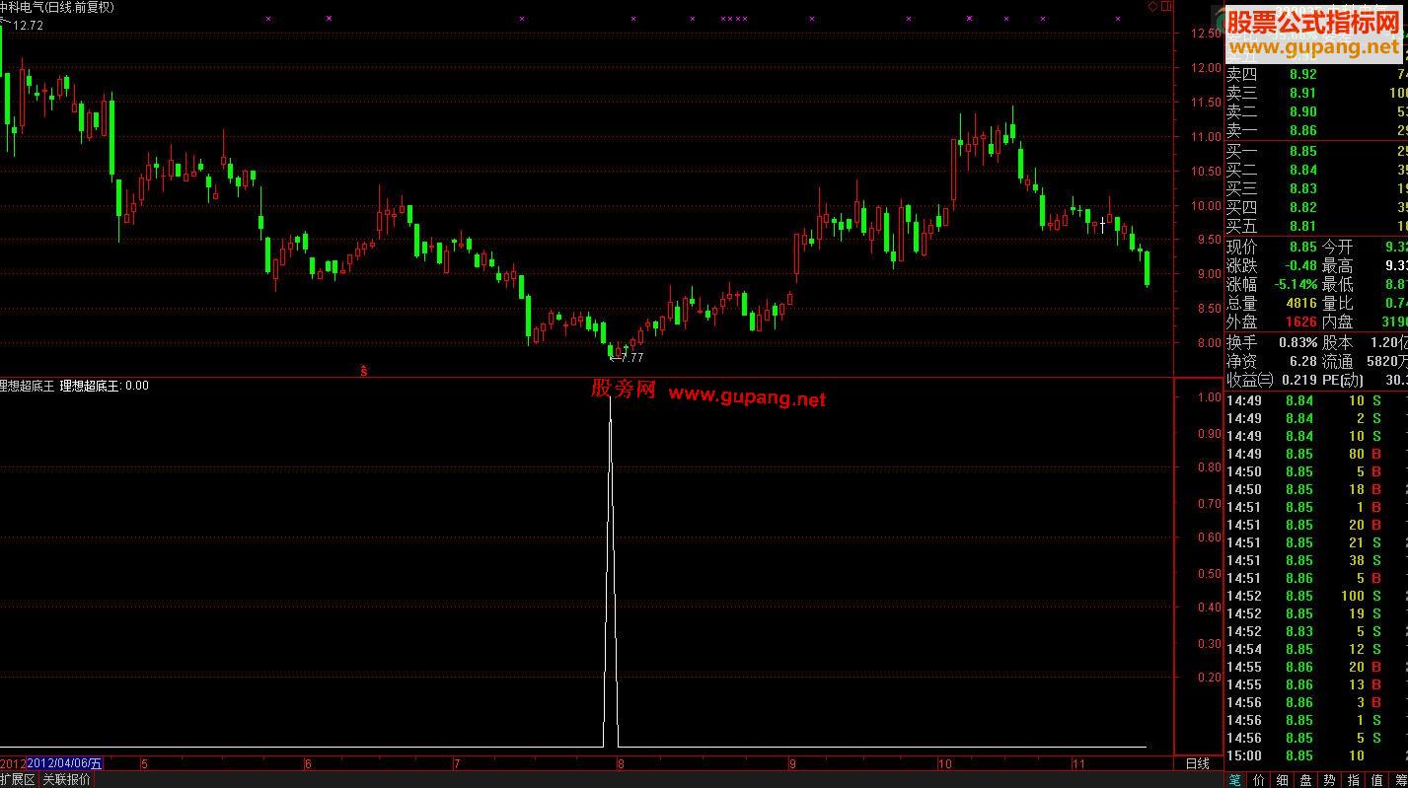
Task: Click the 理想超底王 indicator label
Action: pyautogui.click(x=29, y=386)
